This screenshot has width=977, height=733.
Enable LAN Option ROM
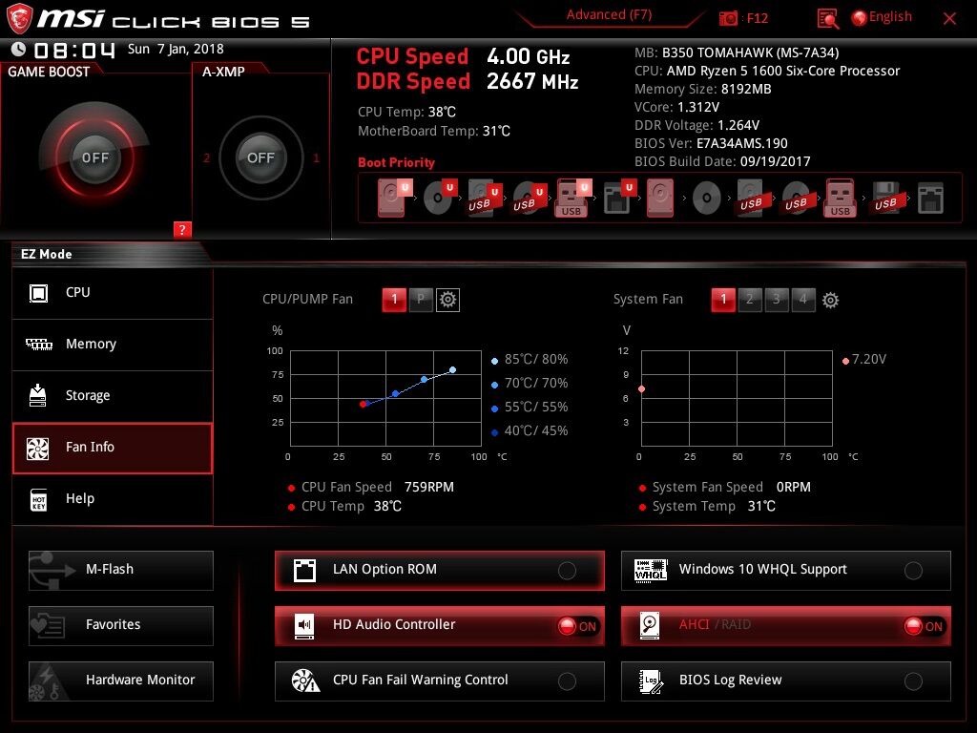(439, 570)
